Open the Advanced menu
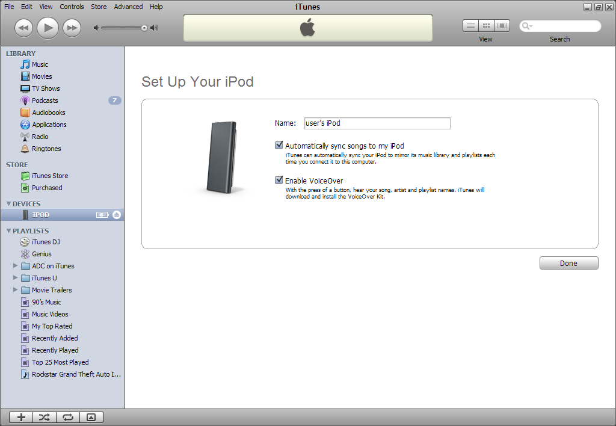The height and width of the screenshot is (426, 616). pyautogui.click(x=129, y=7)
